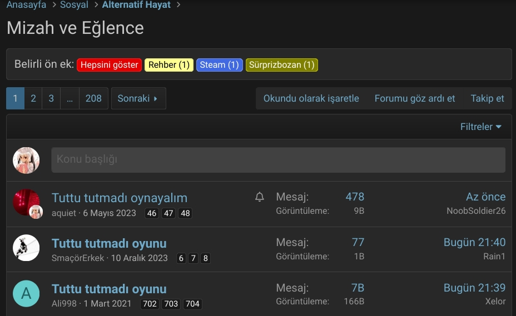Viewport: 516px width, 316px height.
Task: Click date 6 Mayıs 2023
Action: 109,213
